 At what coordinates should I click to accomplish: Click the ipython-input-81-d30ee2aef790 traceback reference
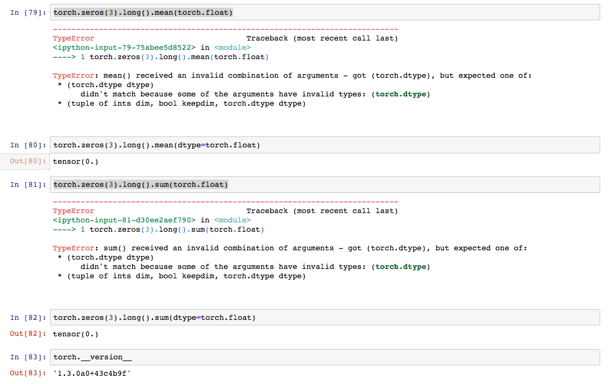pyautogui.click(x=124, y=220)
